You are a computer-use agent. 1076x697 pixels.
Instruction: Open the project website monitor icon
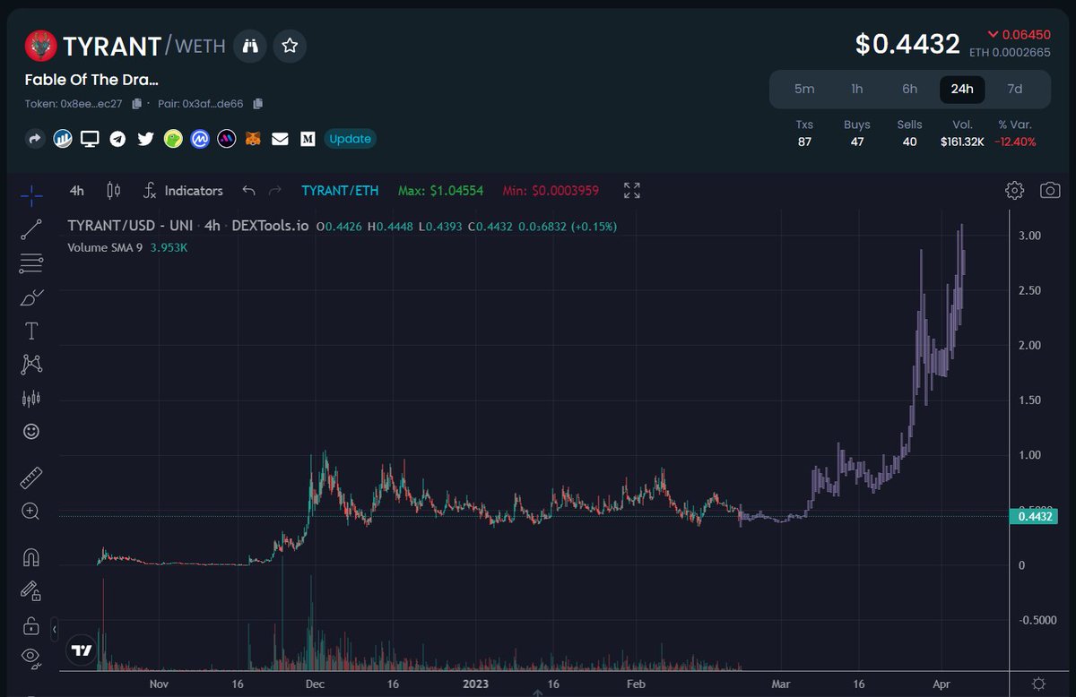90,139
